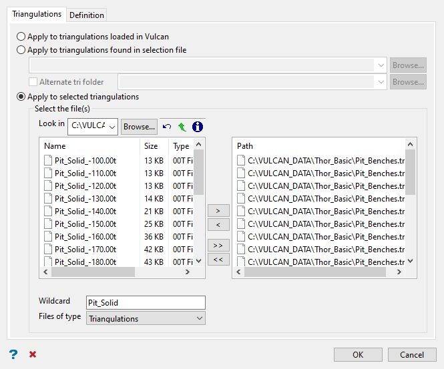The image size is (444, 369).
Task: Sort files by the Type column header
Action: click(181, 146)
